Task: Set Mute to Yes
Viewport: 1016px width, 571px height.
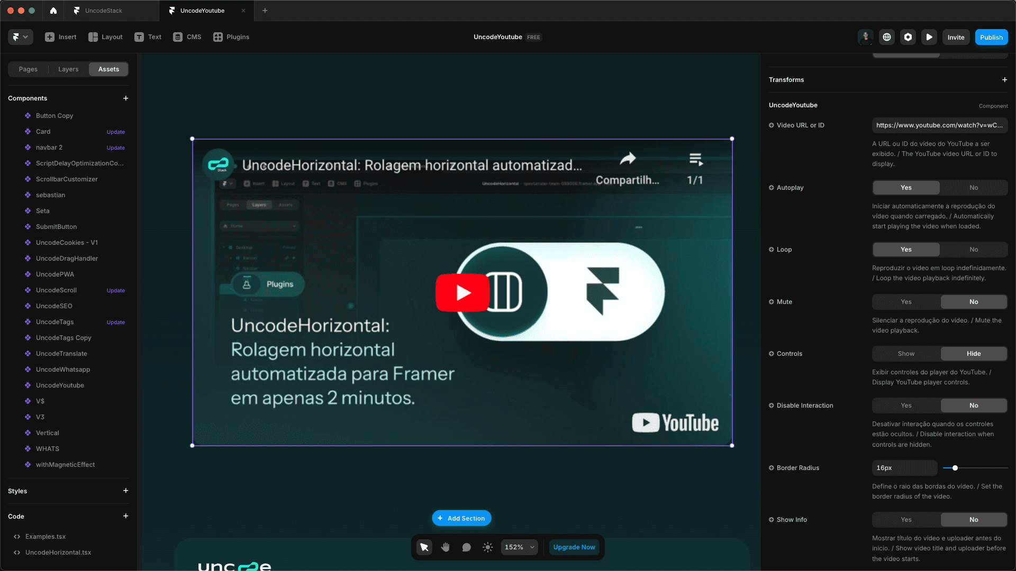Action: (906, 302)
